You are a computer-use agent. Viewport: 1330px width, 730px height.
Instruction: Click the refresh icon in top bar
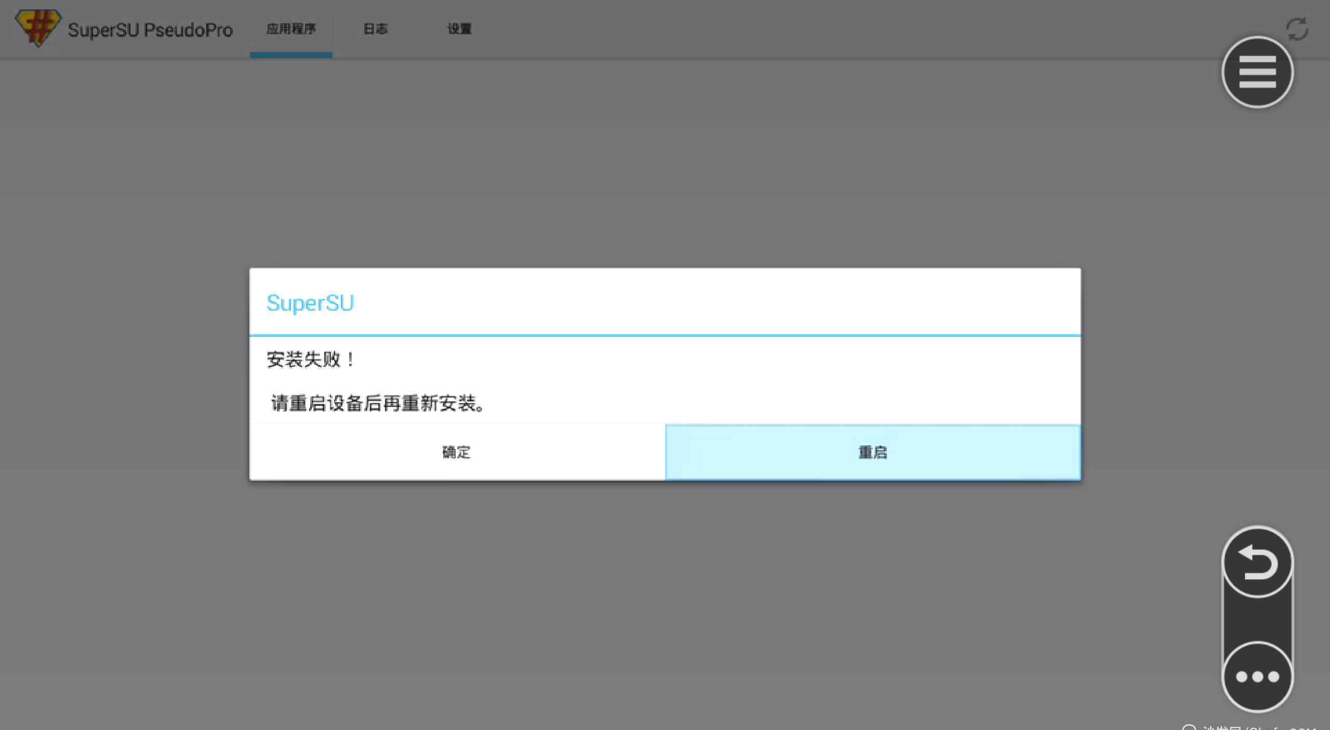click(1297, 29)
